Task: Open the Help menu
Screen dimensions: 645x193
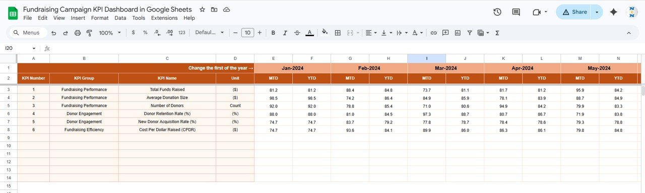Action: (x=189, y=18)
